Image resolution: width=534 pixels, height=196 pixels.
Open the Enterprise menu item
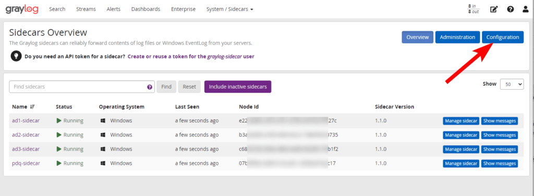(183, 9)
